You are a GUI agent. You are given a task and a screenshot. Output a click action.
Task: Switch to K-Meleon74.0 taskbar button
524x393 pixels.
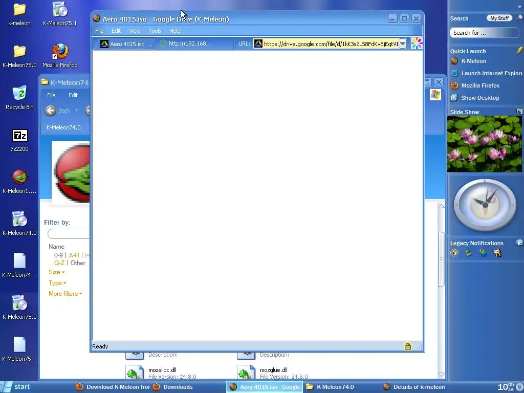[x=341, y=387]
